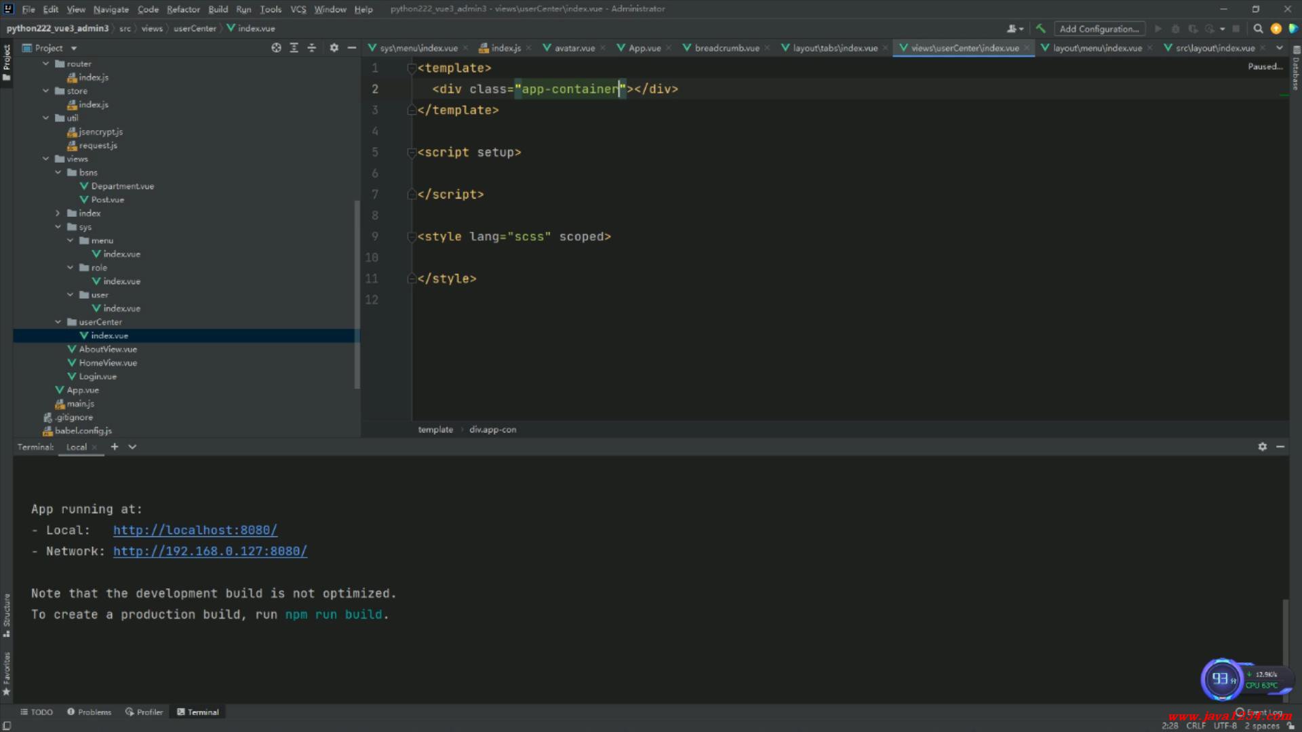1302x732 pixels.
Task: Click Collapse All in Project panel
Action: tap(312, 47)
